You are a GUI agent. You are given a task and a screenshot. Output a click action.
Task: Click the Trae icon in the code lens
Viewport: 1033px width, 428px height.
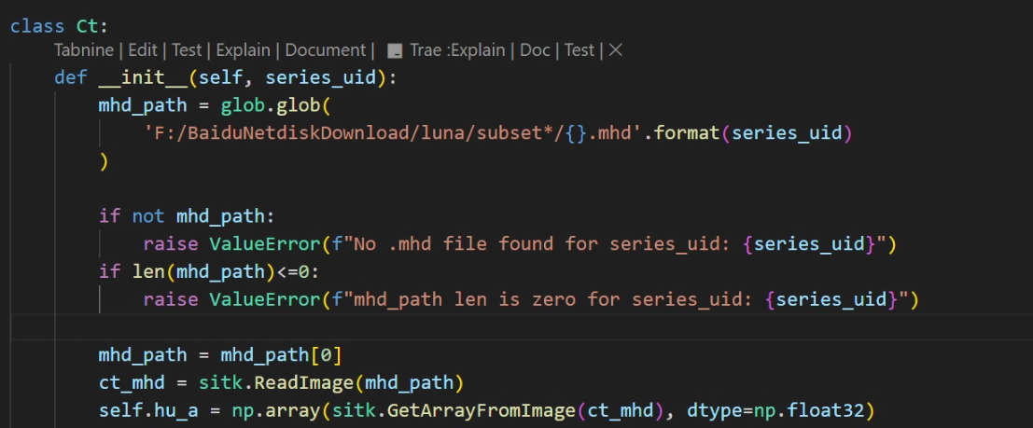pyautogui.click(x=395, y=50)
